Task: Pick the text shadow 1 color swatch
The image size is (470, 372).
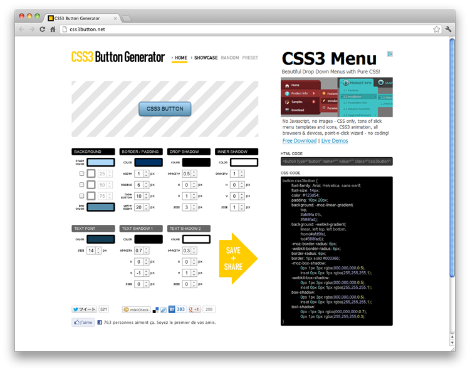Action: point(149,239)
